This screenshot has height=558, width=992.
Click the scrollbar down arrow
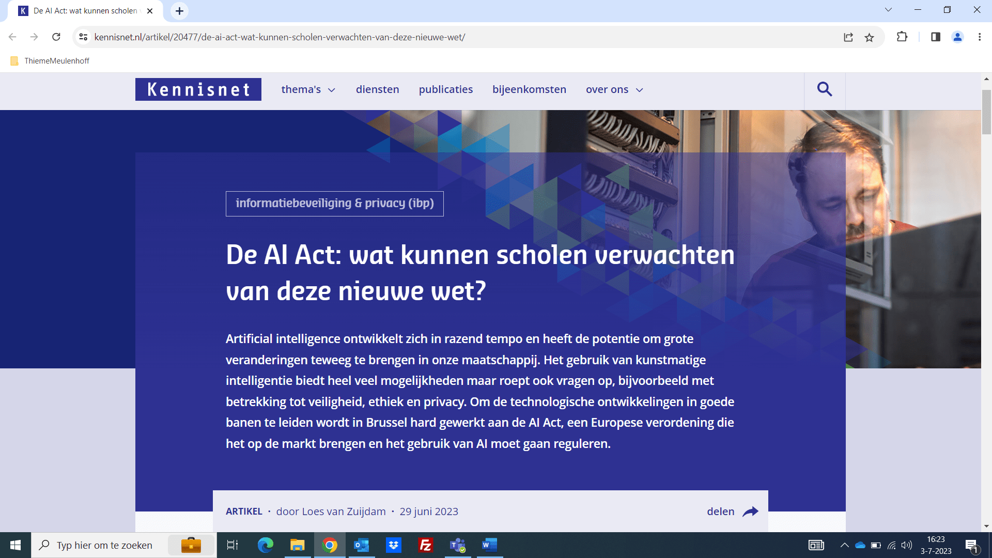(x=986, y=526)
